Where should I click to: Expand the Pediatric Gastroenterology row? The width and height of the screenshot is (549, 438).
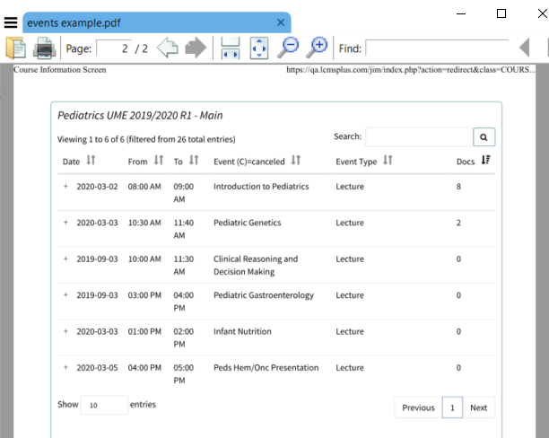pos(65,294)
